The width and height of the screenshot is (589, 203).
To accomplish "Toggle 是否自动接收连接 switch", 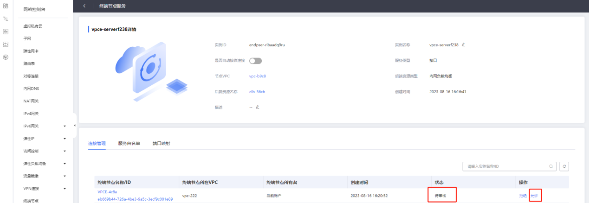I will tap(255, 61).
